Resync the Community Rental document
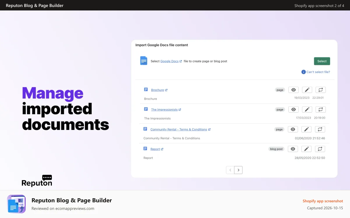This screenshot has height=218, width=350. [320, 129]
